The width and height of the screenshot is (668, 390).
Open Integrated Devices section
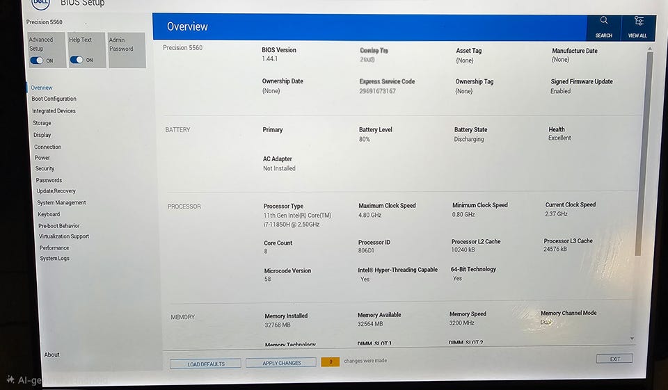54,111
